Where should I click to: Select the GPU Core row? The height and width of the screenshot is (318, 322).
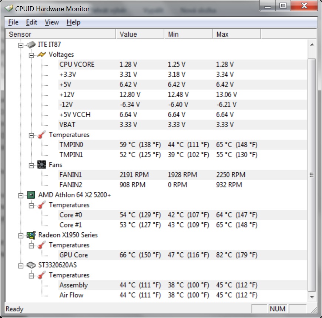point(182,255)
